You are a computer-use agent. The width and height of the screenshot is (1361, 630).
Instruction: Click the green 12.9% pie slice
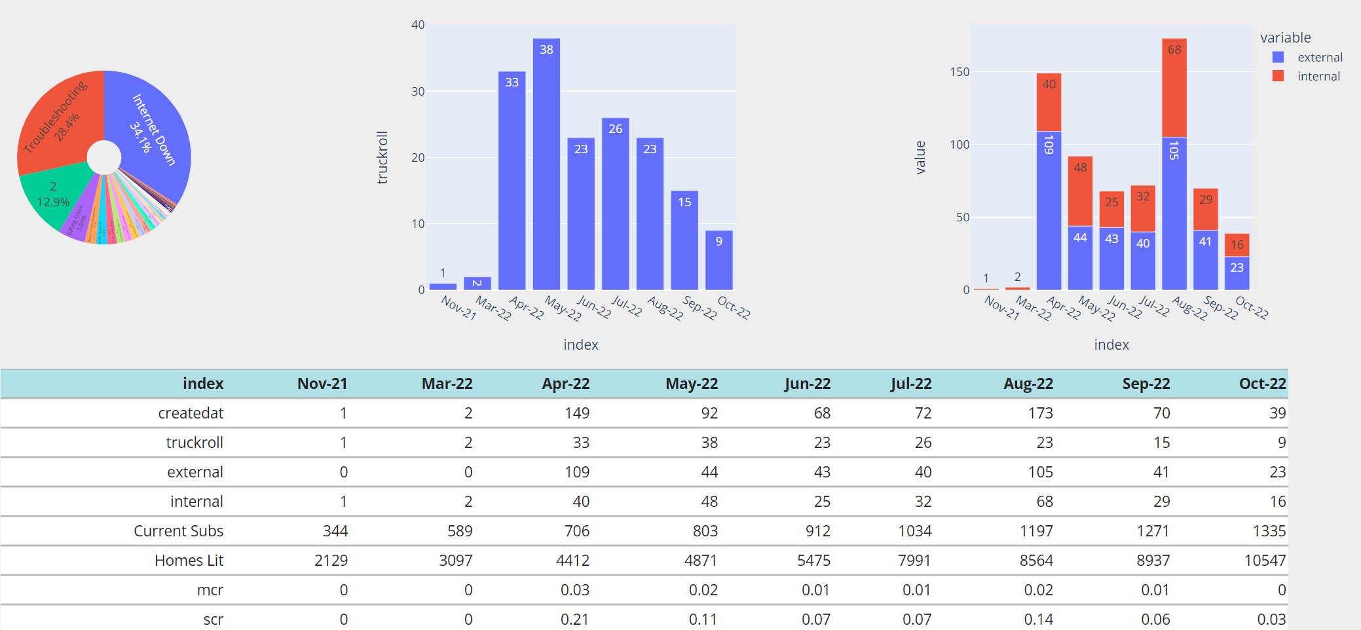[x=56, y=195]
